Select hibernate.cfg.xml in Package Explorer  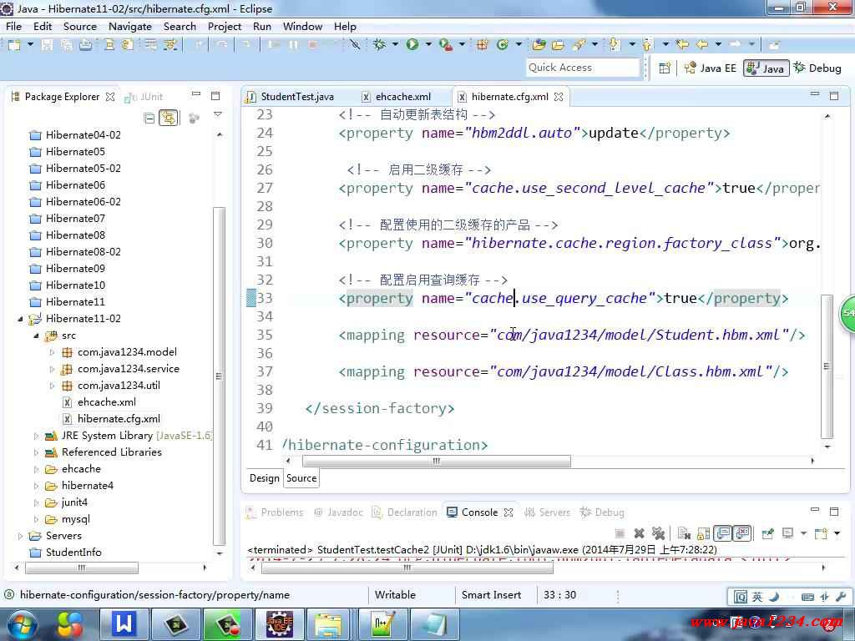tap(119, 419)
